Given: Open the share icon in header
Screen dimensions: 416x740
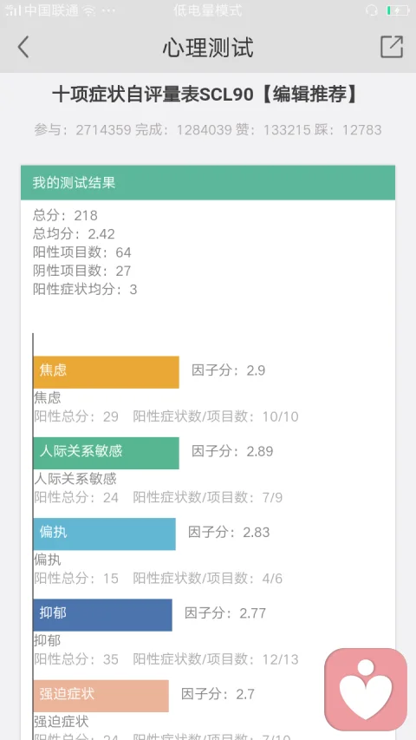Looking at the screenshot, I should [392, 47].
